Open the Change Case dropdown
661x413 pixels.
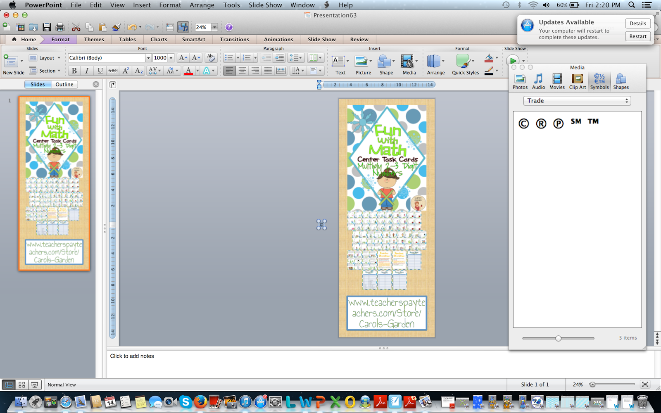[172, 71]
